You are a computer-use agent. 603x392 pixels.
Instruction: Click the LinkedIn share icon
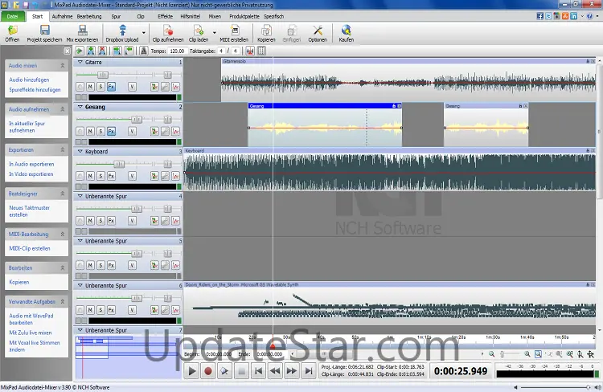click(x=574, y=16)
